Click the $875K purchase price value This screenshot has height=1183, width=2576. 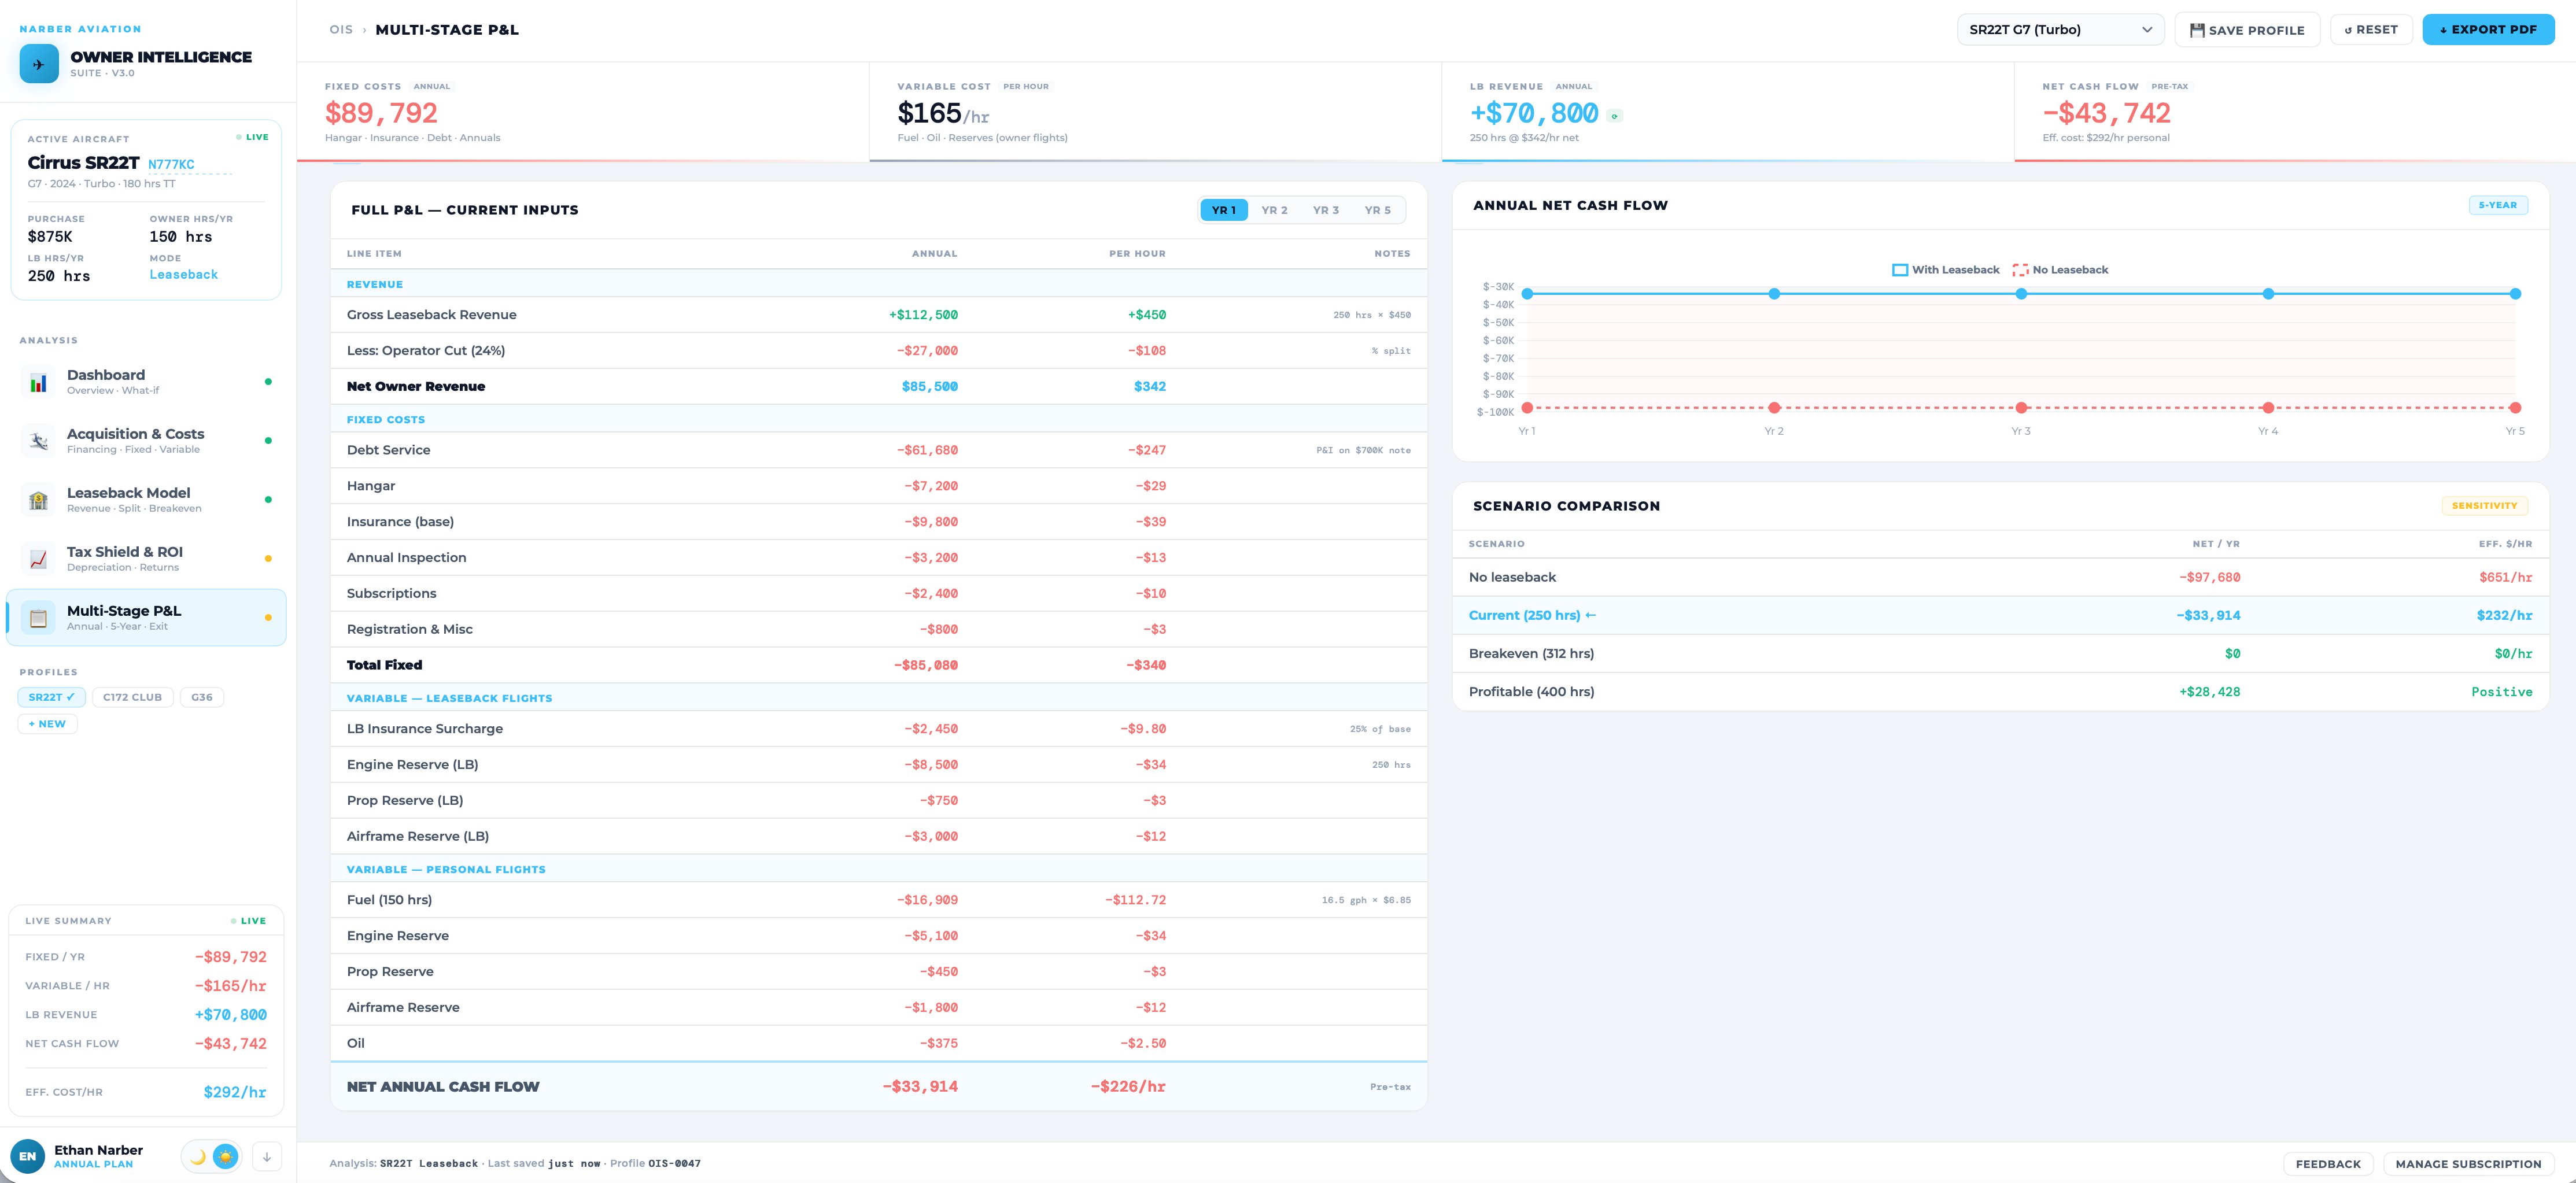[x=50, y=237]
